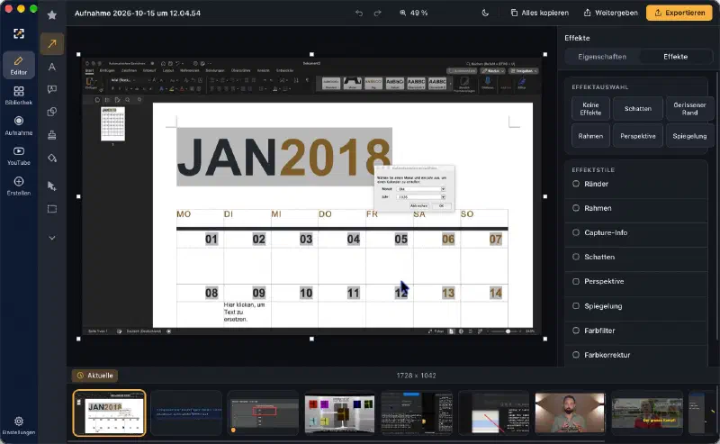Open the Erstellen section
Image resolution: width=720 pixels, height=444 pixels.
19,186
